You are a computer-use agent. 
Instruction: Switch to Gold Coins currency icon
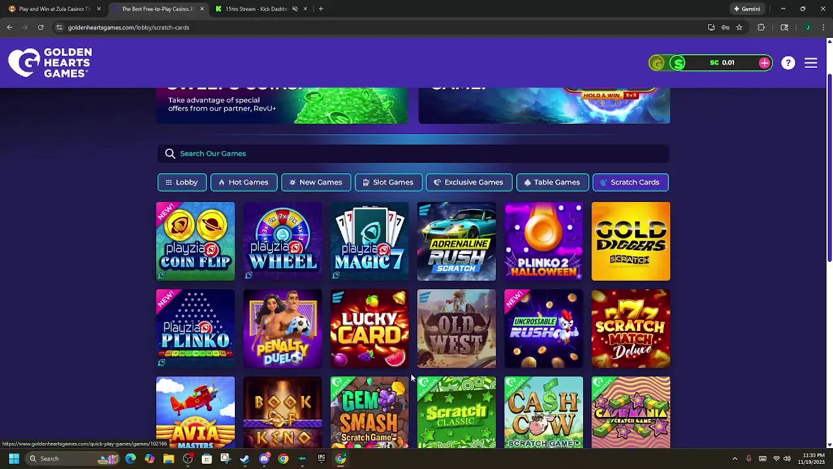657,63
